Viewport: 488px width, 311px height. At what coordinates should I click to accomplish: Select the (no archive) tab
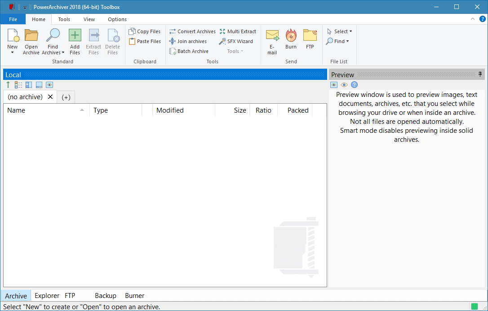[x=25, y=97]
